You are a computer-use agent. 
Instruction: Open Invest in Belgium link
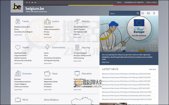tap(20, 84)
